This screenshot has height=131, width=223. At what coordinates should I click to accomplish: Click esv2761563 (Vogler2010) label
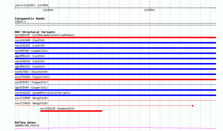click(x=32, y=77)
